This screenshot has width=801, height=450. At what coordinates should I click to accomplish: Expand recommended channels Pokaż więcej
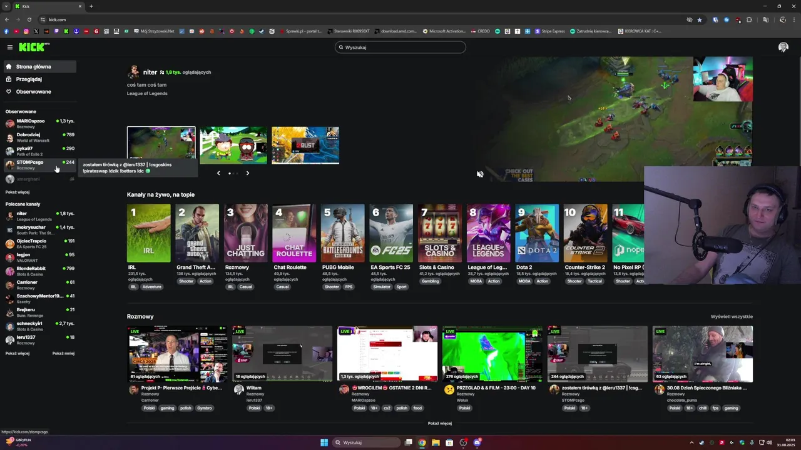tap(18, 354)
